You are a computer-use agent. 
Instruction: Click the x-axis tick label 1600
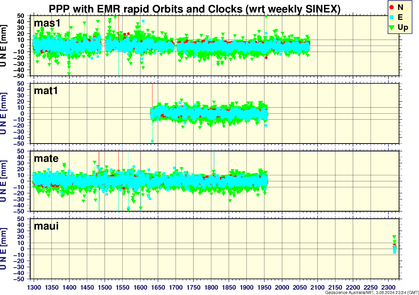point(140,287)
